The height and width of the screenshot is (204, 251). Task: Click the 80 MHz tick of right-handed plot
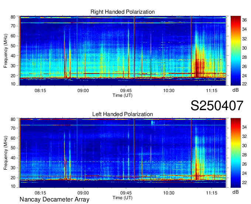click(13, 17)
